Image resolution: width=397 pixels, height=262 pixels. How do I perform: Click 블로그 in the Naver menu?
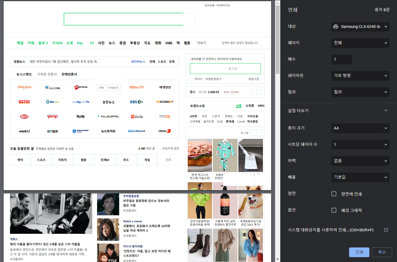click(x=43, y=43)
